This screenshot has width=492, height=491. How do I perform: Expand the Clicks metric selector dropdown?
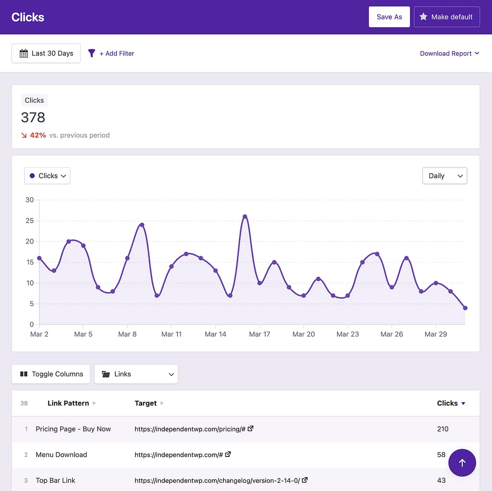click(47, 176)
